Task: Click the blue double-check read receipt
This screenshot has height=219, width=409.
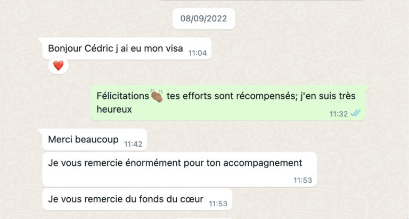Action: pos(356,113)
